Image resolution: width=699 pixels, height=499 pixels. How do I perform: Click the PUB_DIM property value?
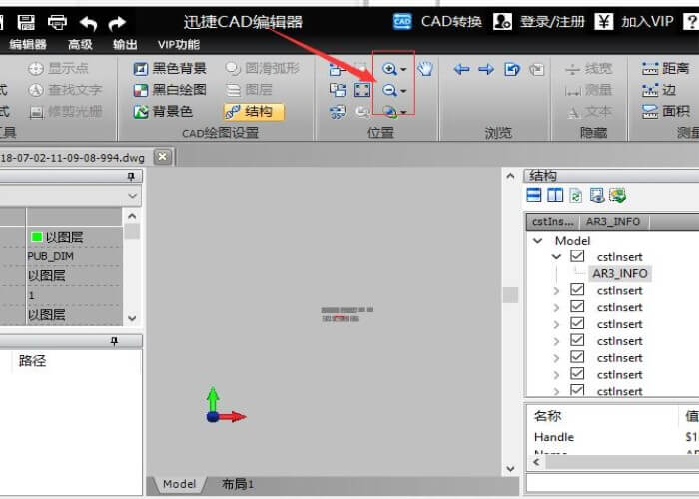click(50, 256)
